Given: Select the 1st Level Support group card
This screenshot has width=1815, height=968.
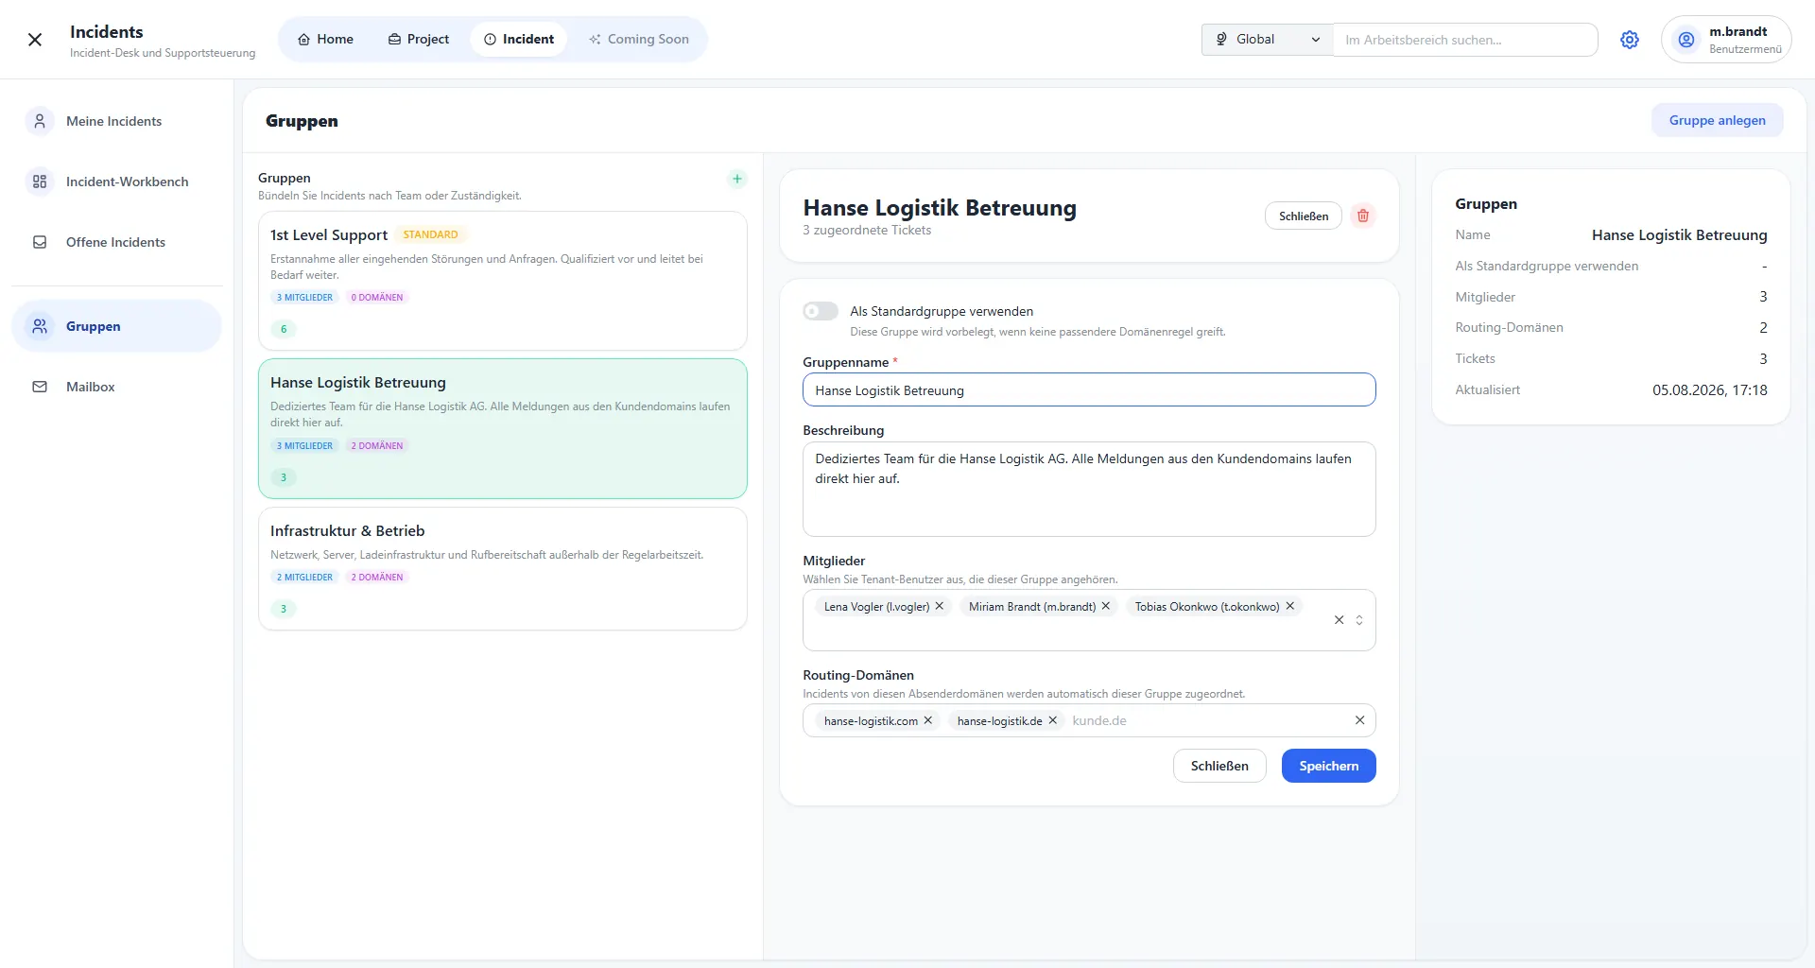Looking at the screenshot, I should pos(503,281).
